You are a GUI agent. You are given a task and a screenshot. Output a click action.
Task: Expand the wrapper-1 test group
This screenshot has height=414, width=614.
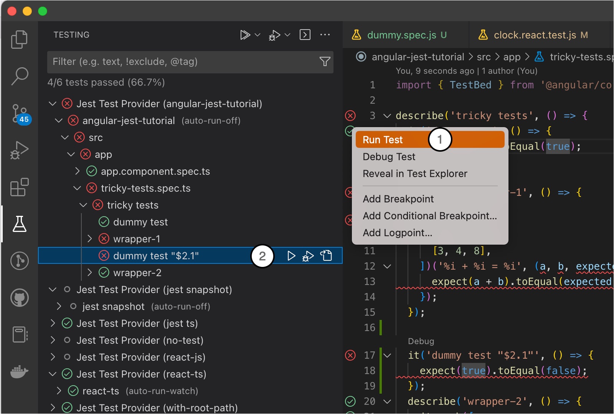pos(89,239)
